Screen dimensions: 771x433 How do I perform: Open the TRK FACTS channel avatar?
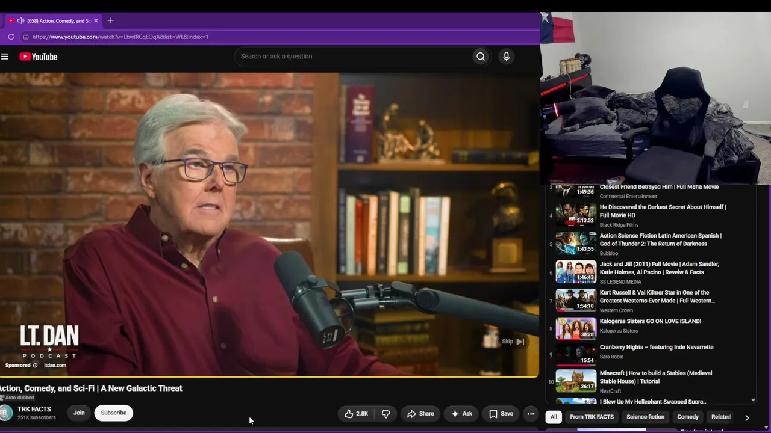click(6, 413)
